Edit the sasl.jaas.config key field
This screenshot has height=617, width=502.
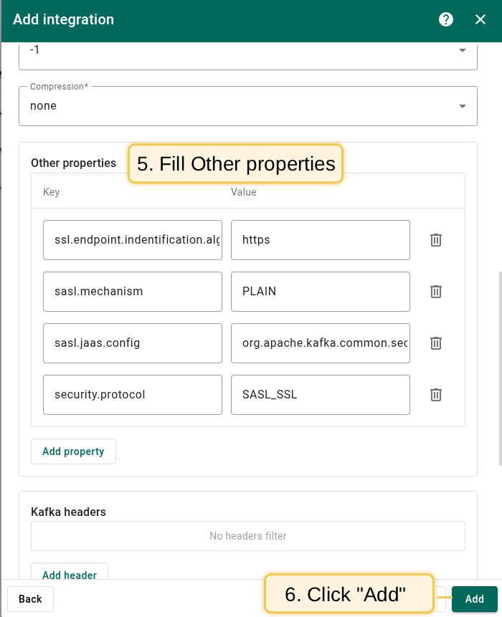click(133, 343)
